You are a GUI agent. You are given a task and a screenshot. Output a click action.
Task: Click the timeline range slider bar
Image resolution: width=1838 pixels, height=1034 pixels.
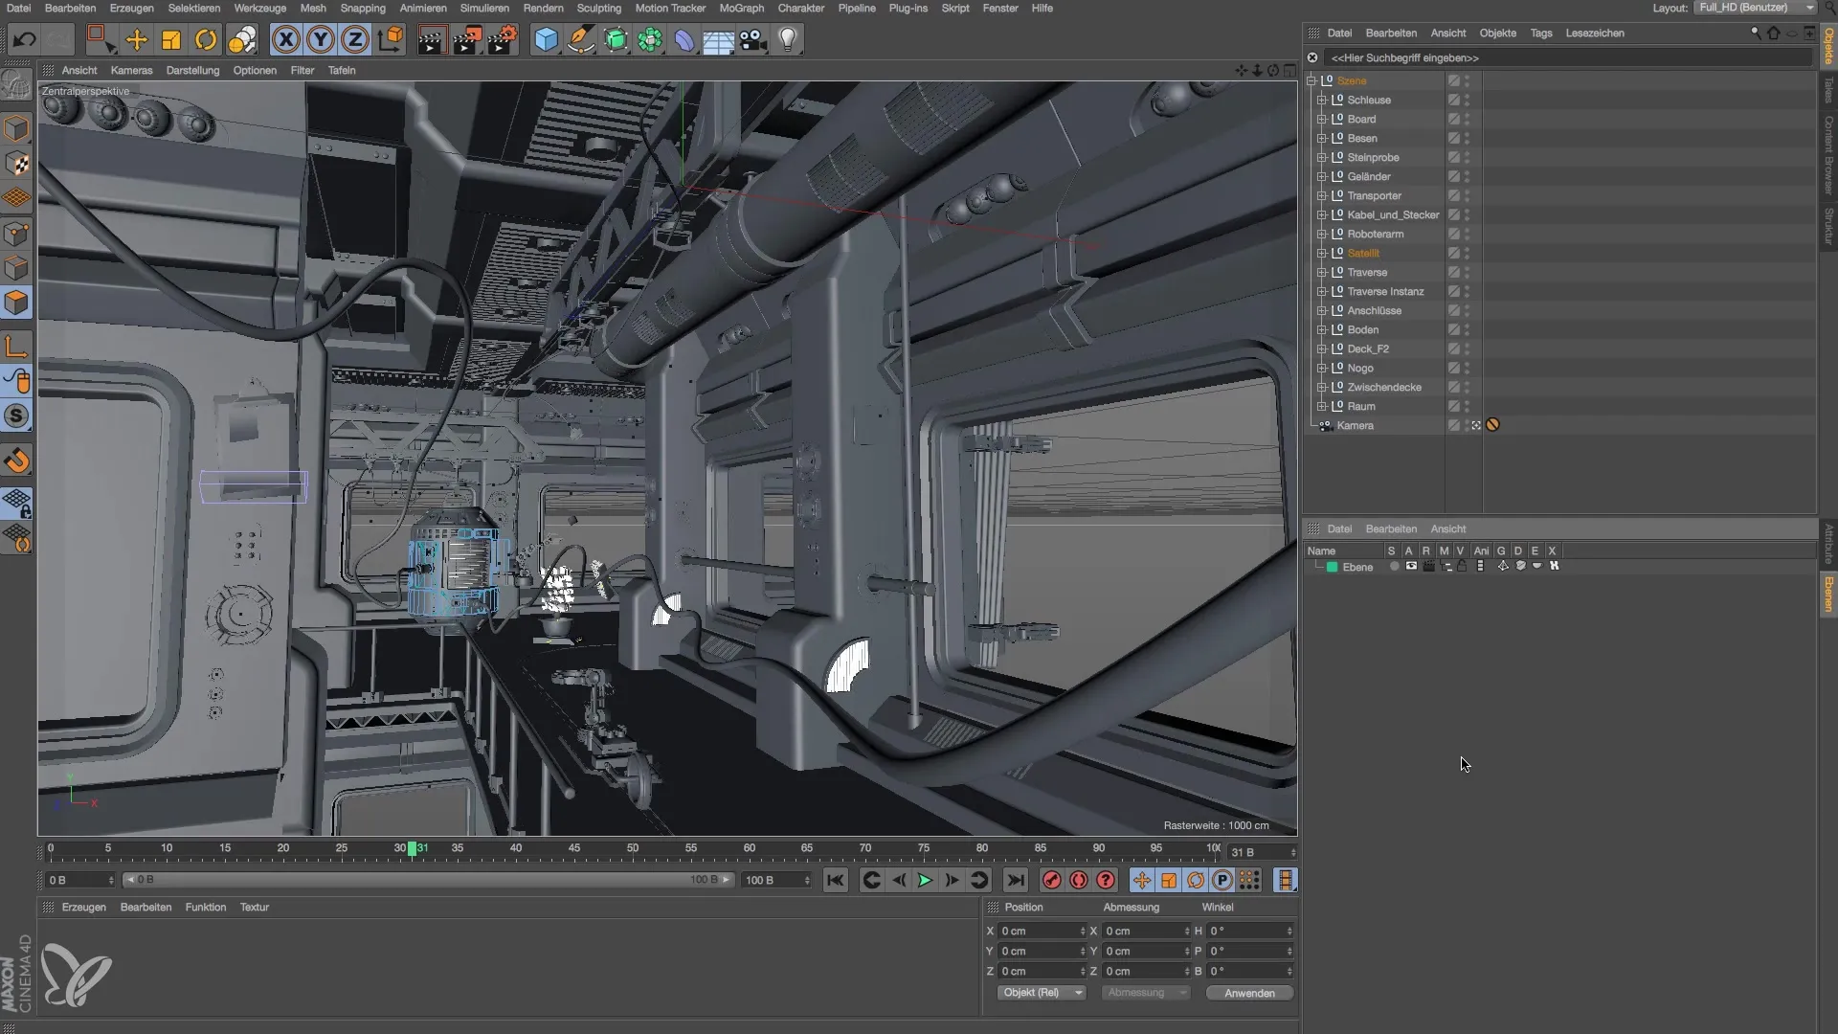428,880
